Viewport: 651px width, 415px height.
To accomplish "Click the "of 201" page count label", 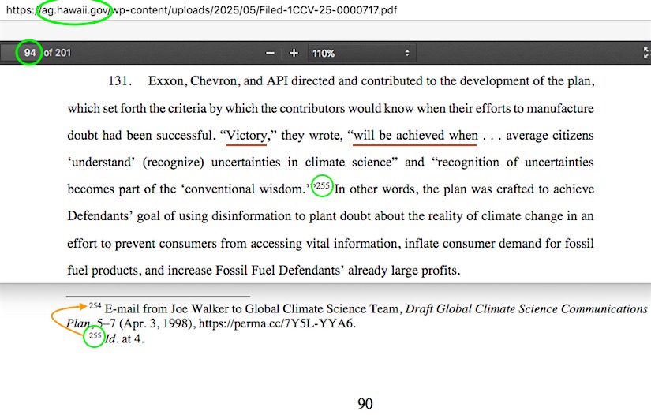I will (58, 53).
